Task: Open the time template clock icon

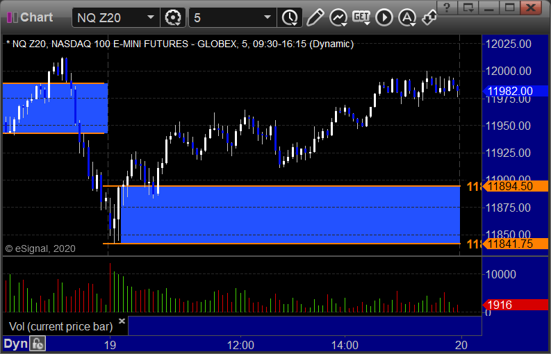Action: pos(290,17)
